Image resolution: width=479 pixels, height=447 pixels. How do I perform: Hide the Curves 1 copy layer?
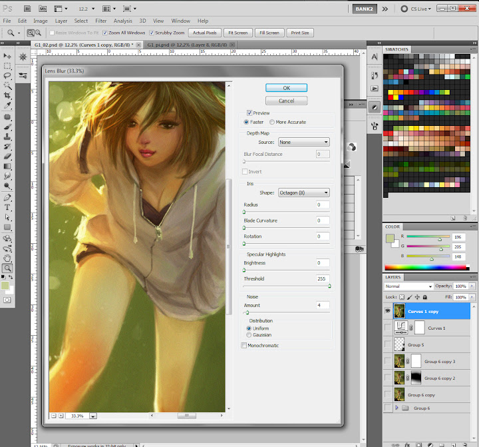(x=388, y=311)
